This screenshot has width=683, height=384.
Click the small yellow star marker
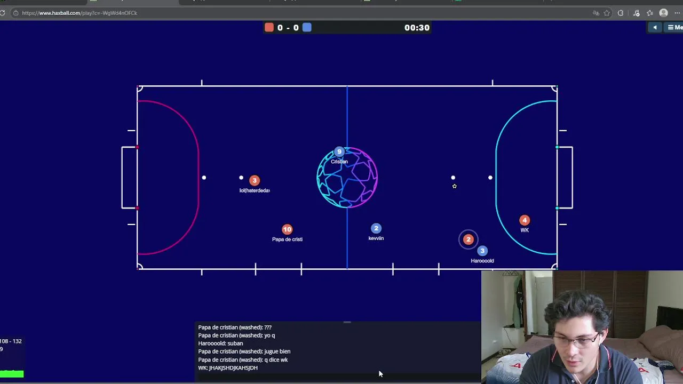[455, 186]
